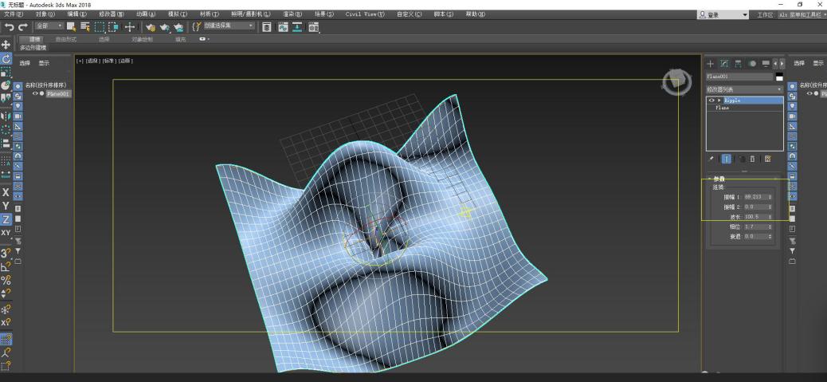Open the 渲染 menu
Image resolution: width=827 pixels, height=382 pixels.
[292, 14]
